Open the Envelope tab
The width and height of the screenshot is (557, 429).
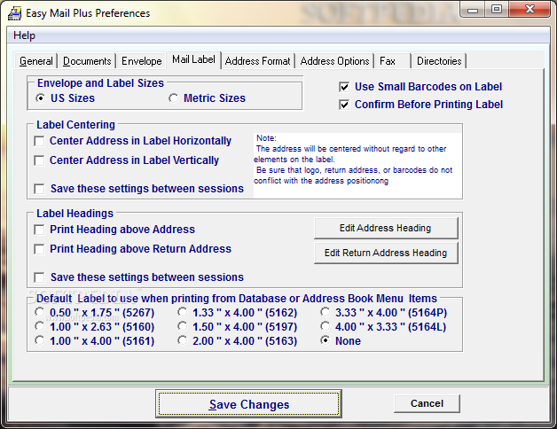pyautogui.click(x=141, y=61)
